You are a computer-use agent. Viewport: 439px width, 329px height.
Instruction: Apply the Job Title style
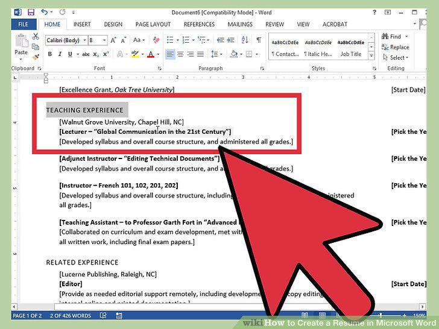tap(351, 48)
